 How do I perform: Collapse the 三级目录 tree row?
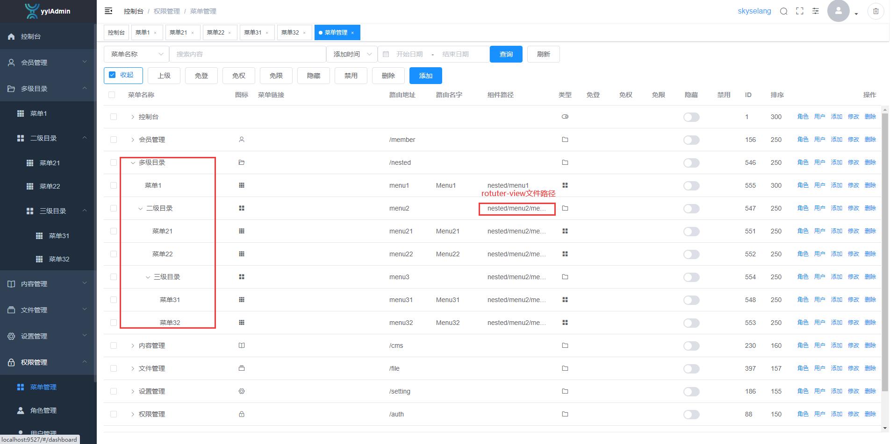pyautogui.click(x=148, y=277)
